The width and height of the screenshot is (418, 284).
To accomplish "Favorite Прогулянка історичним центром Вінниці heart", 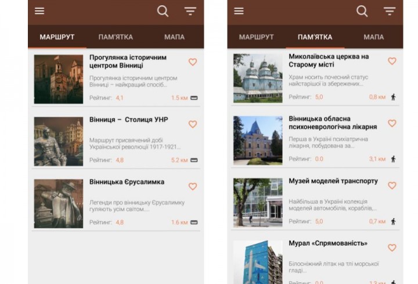I will [x=193, y=62].
